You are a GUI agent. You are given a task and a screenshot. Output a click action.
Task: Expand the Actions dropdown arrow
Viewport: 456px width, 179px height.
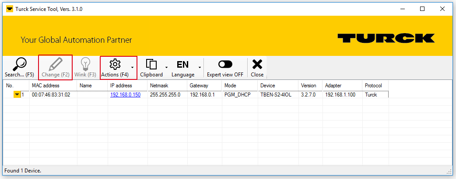point(133,67)
